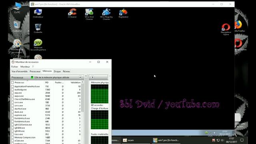Select igfxHK.exe process name
Image resolution: width=256 pixels, height=144 pixels.
pyautogui.click(x=20, y=131)
